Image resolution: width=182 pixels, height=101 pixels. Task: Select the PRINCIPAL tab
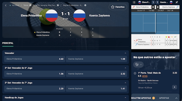click(x=8, y=43)
